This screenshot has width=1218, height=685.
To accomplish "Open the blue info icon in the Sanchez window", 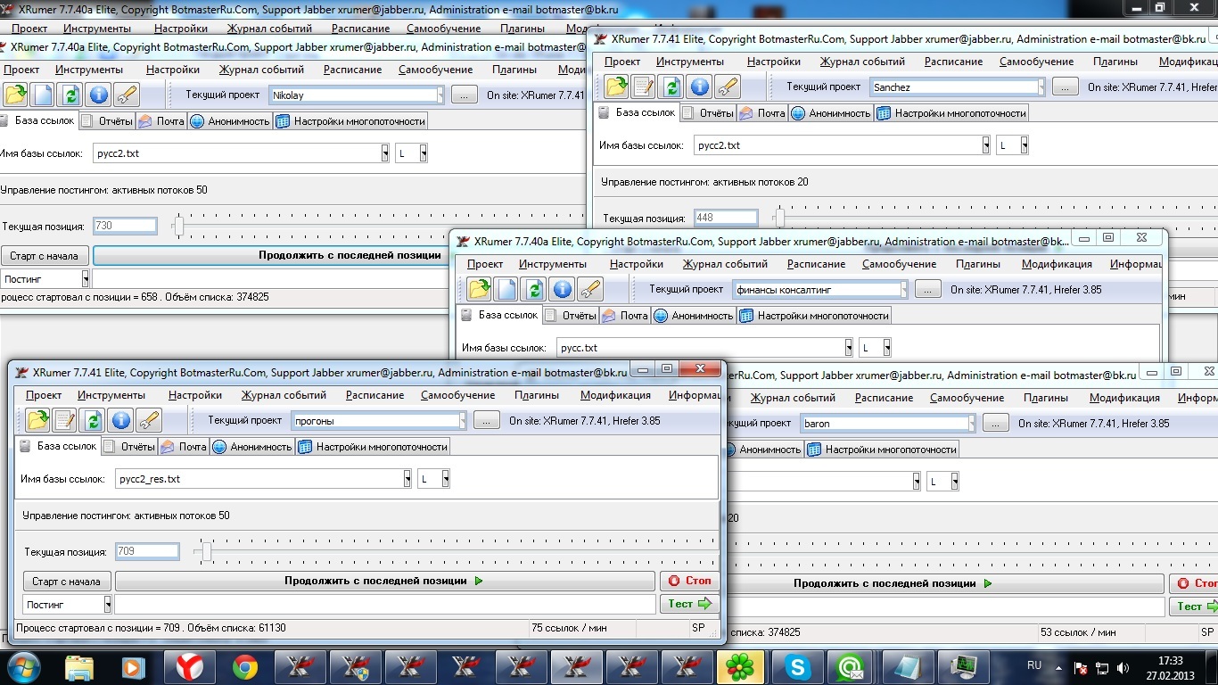I will (x=700, y=87).
